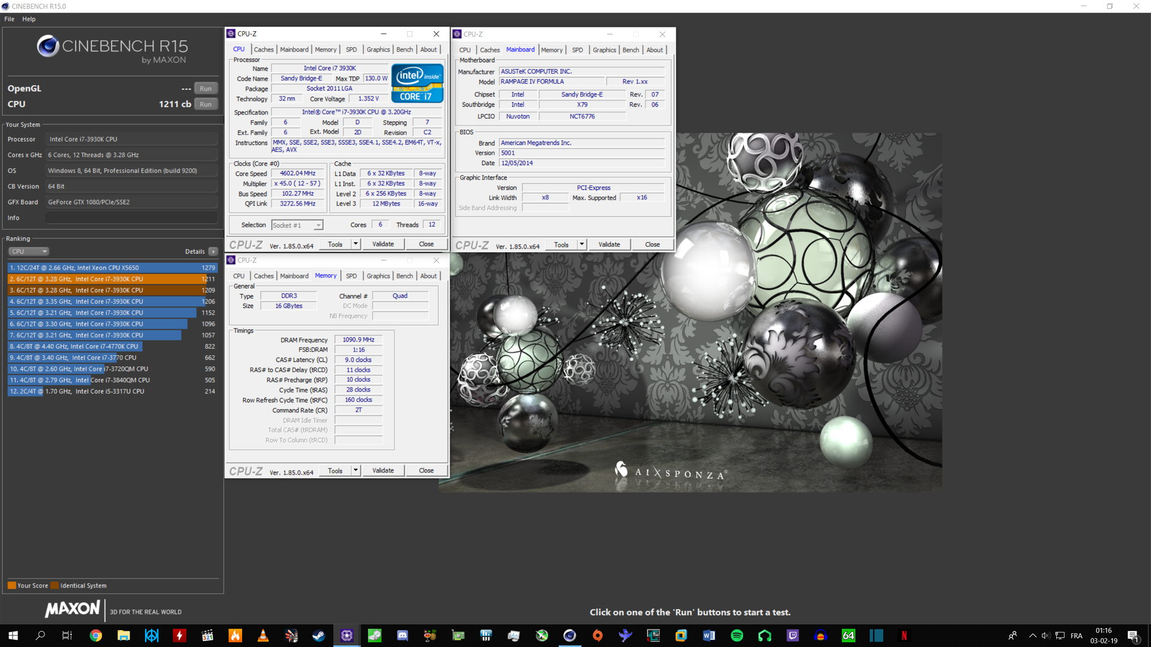Open the Help menu in Cinebench

tap(29, 19)
